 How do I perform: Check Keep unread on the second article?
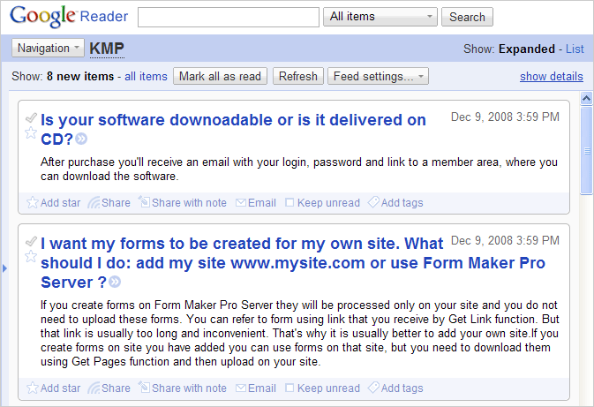coord(289,388)
